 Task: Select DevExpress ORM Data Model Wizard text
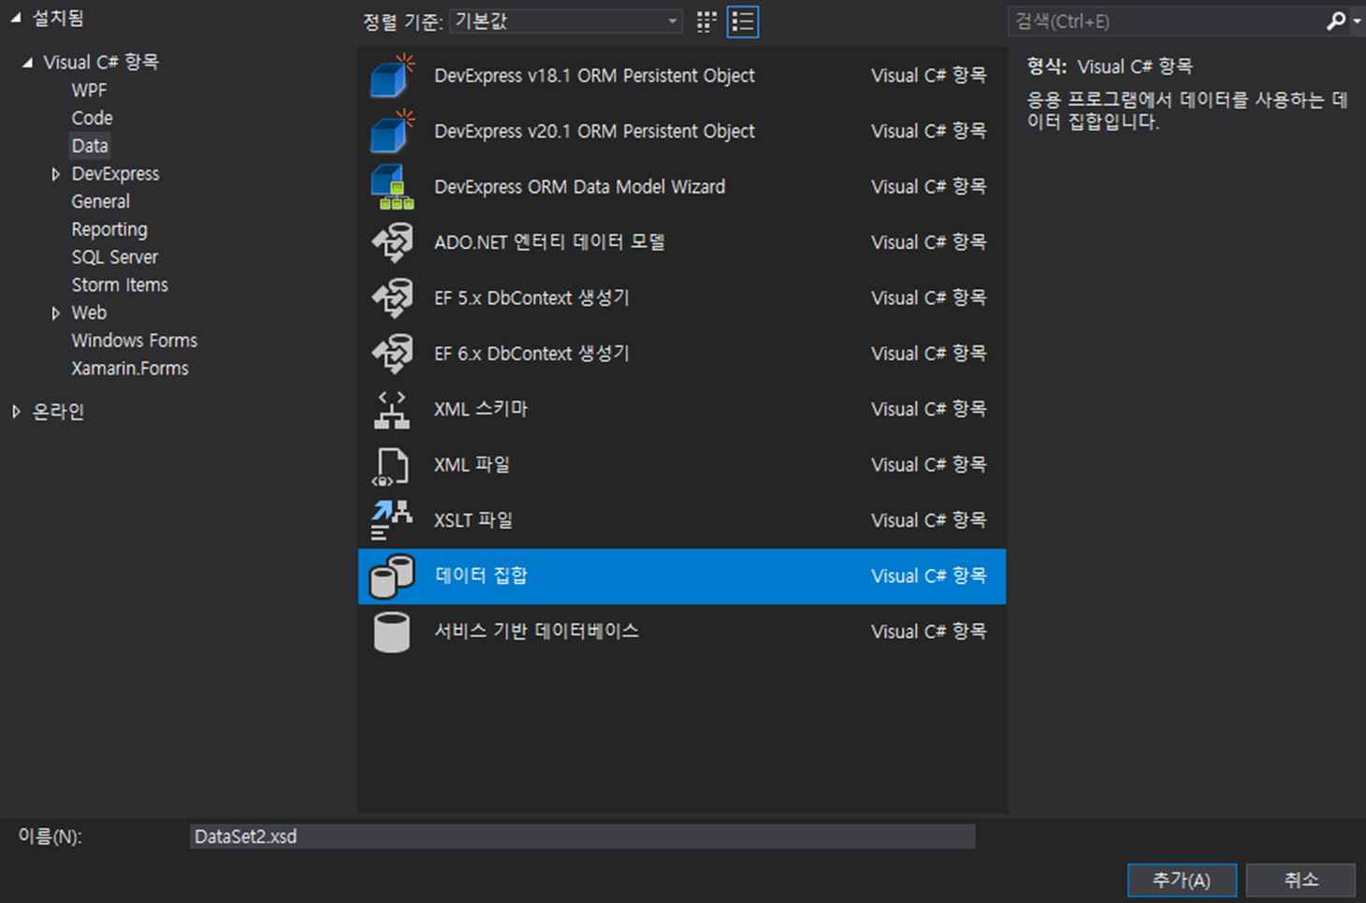tap(579, 187)
